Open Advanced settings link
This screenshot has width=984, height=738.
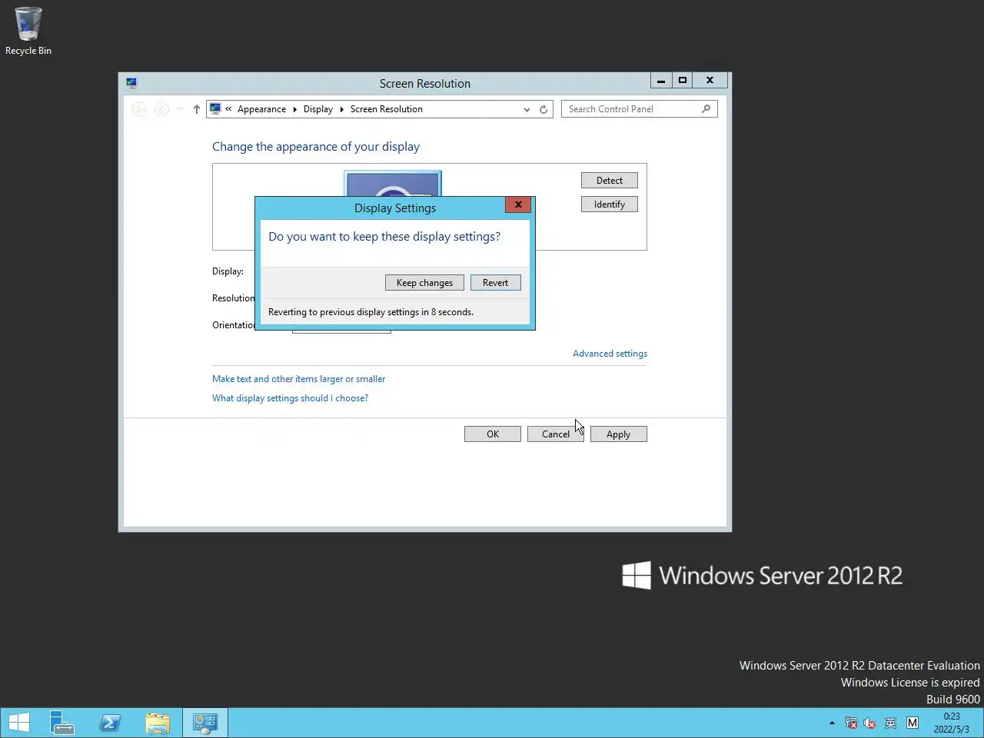610,354
